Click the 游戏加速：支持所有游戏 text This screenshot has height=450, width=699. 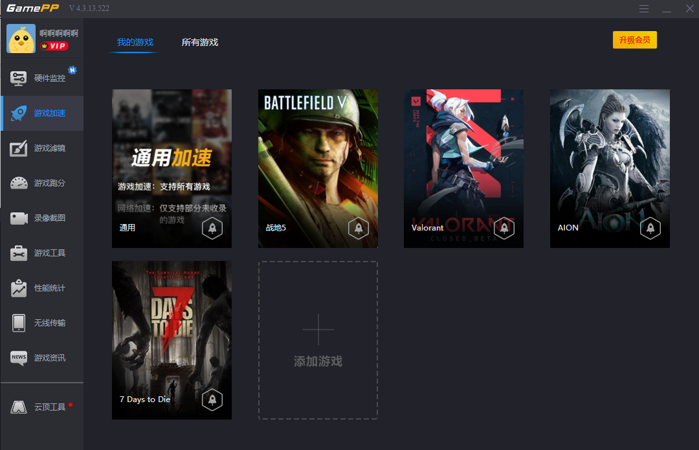164,187
